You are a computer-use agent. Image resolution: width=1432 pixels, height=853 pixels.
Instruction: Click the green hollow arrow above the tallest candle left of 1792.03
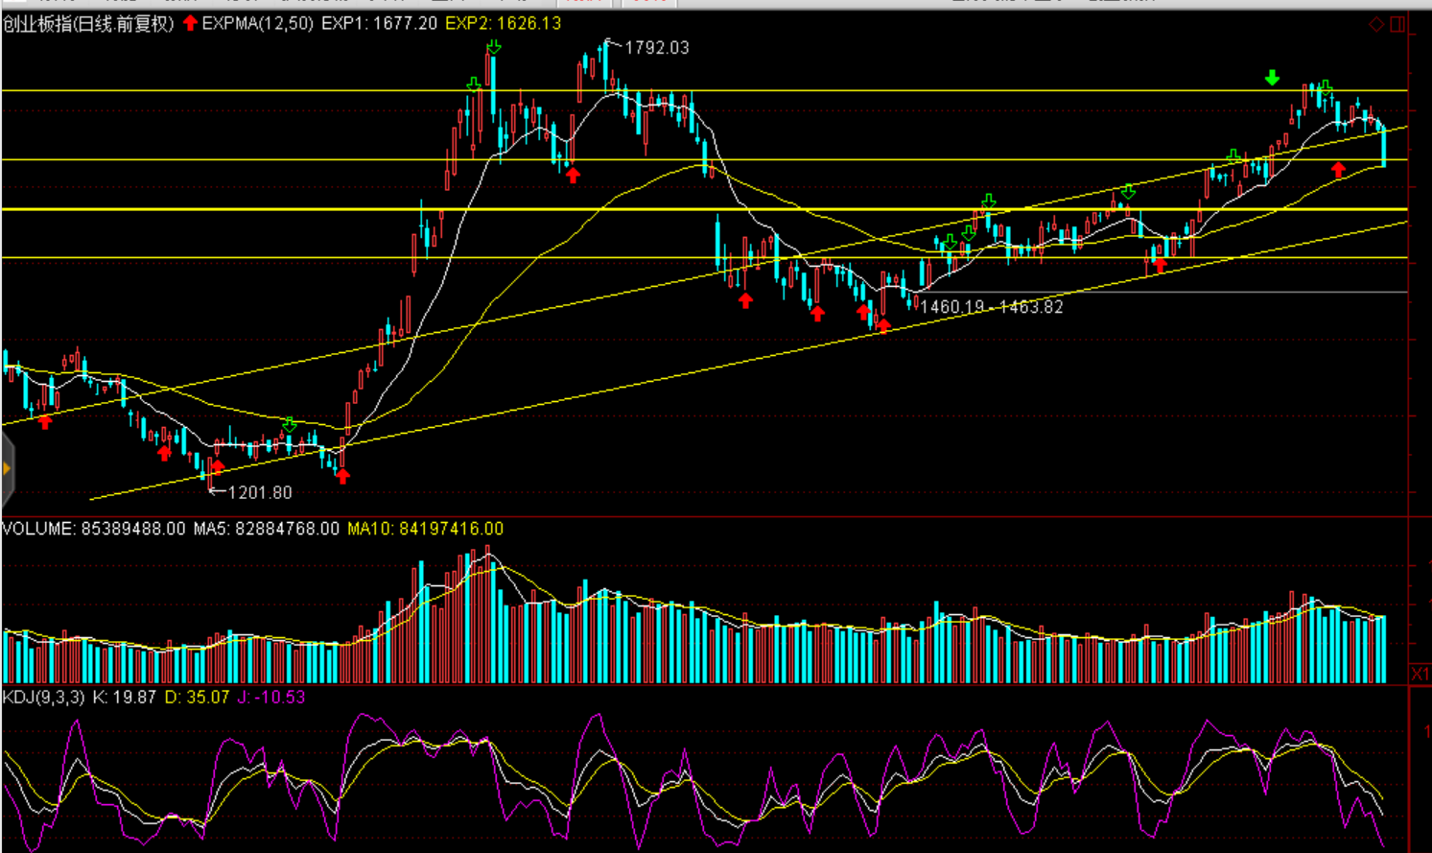493,47
